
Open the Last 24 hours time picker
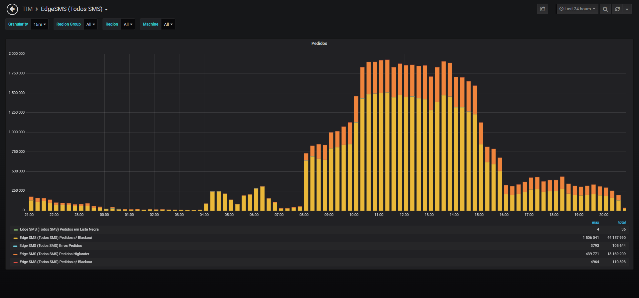(577, 9)
